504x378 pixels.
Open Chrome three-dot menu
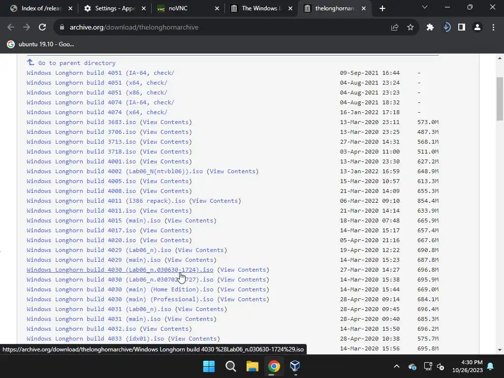493,28
